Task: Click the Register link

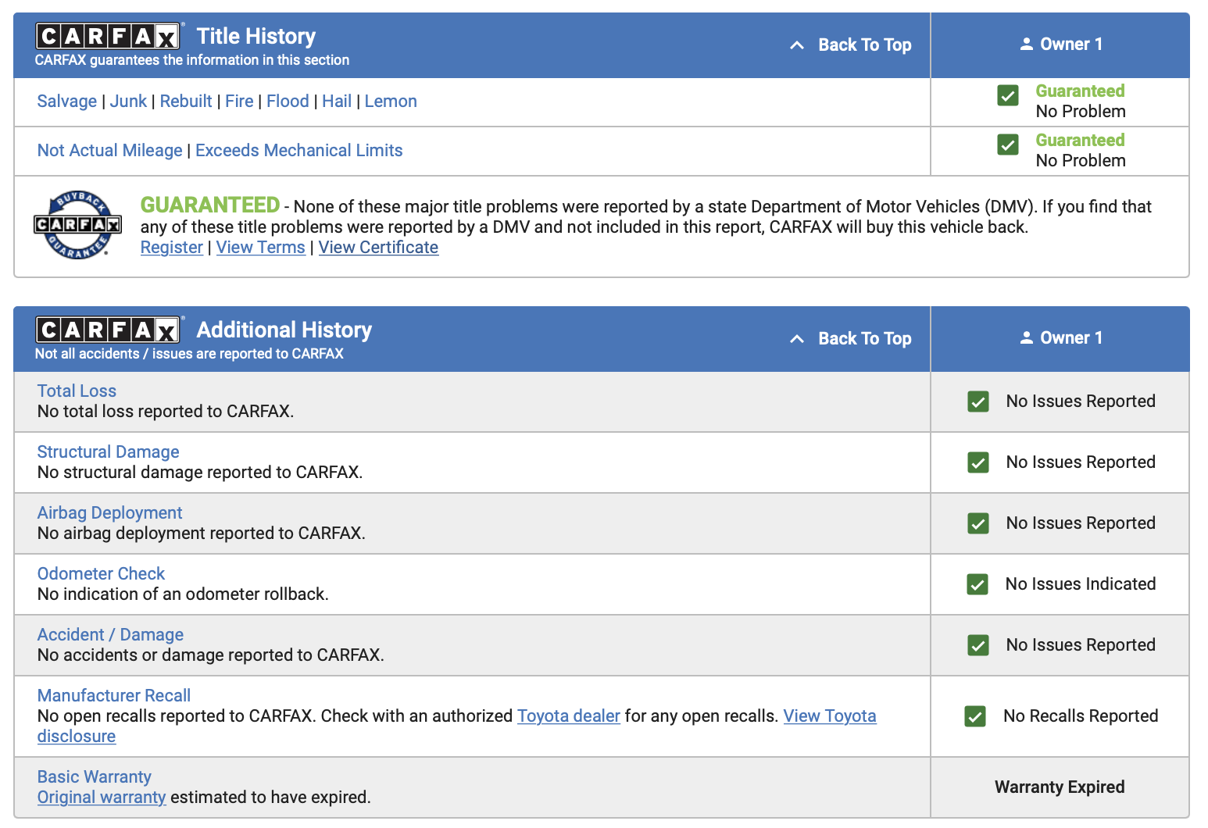Action: (x=172, y=248)
